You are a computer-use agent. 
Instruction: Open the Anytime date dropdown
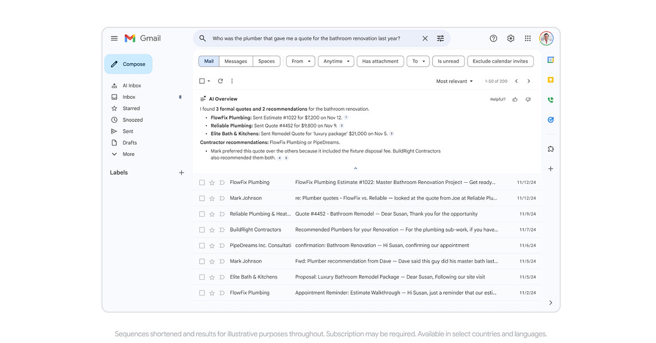(336, 61)
